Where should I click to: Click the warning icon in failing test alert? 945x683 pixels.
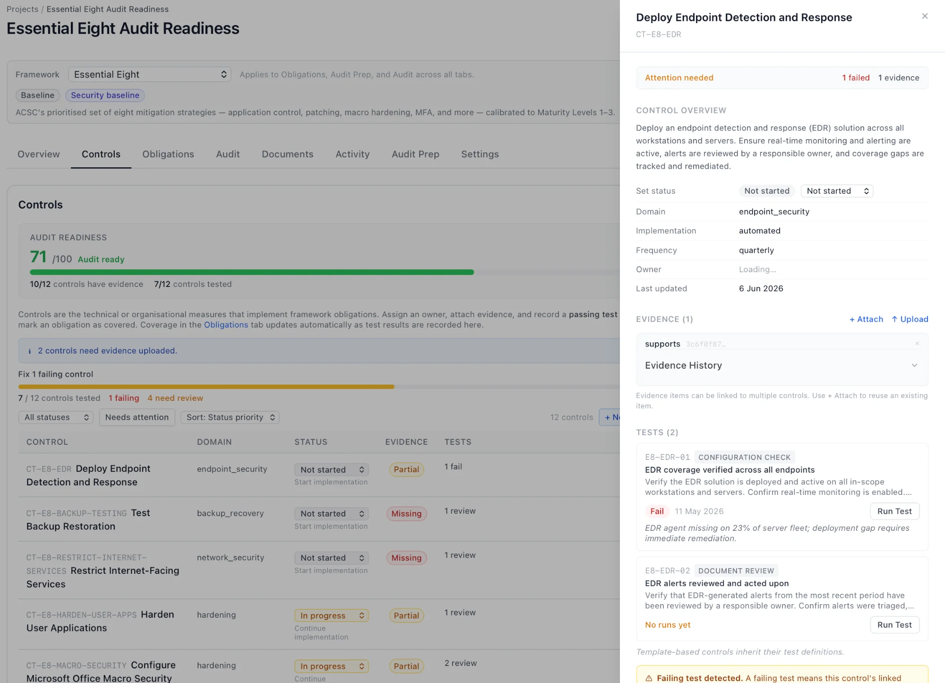(649, 678)
